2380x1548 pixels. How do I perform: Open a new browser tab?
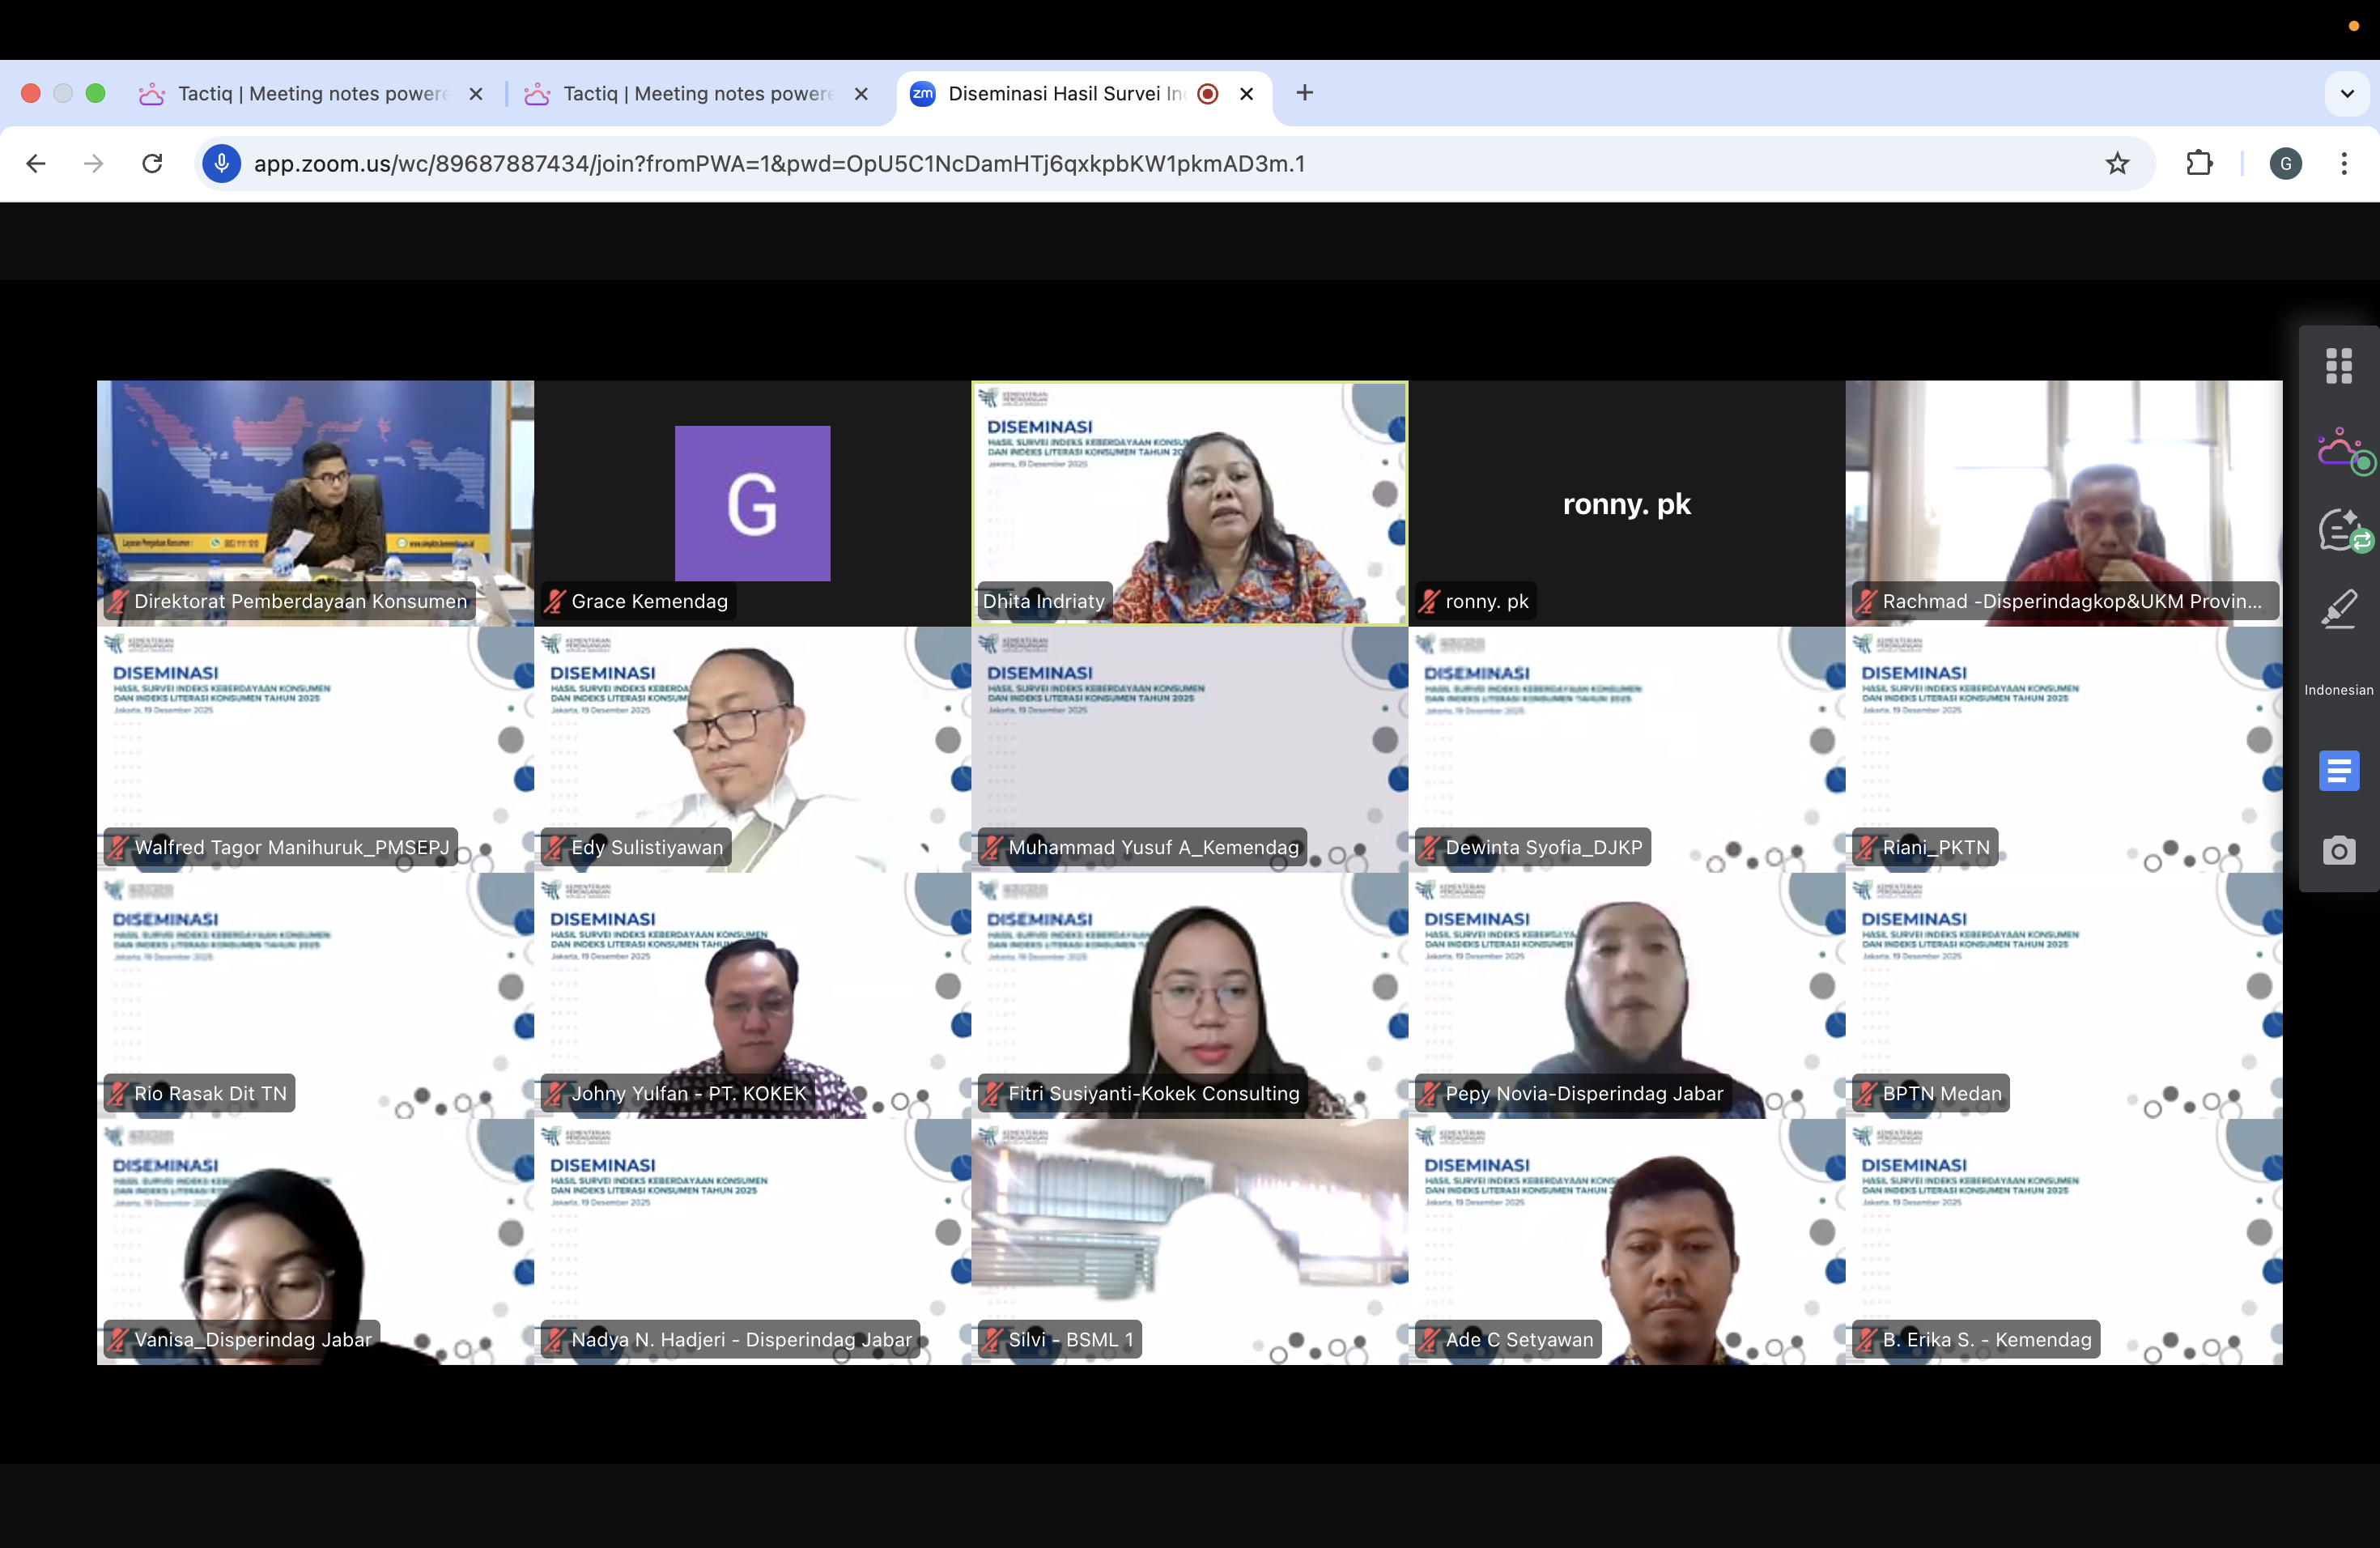click(1304, 94)
